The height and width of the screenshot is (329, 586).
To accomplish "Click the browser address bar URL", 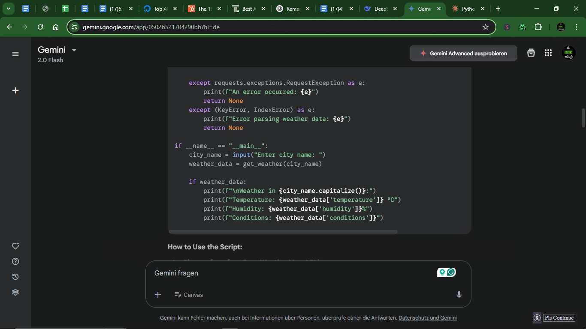I will coord(151,27).
